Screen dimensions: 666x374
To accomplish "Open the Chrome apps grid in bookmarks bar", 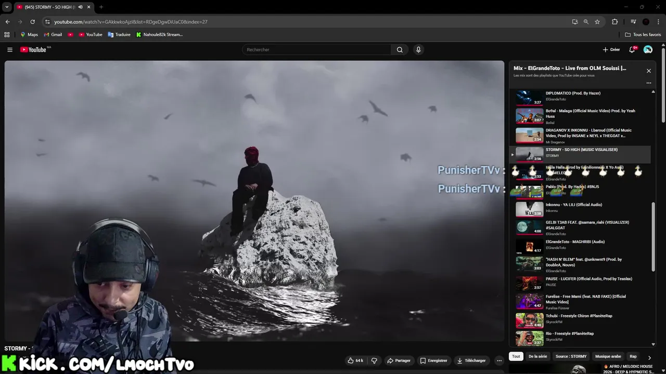I will pyautogui.click(x=7, y=34).
